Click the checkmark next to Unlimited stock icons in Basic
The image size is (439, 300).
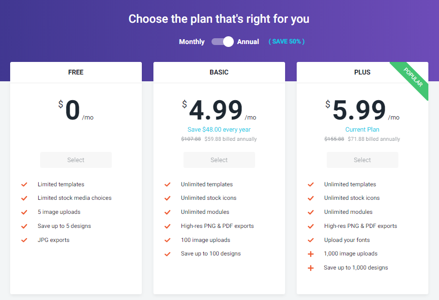click(167, 198)
